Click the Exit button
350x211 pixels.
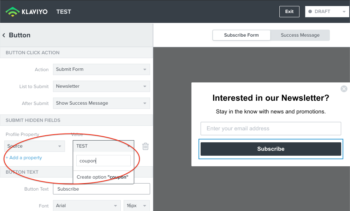click(x=289, y=12)
